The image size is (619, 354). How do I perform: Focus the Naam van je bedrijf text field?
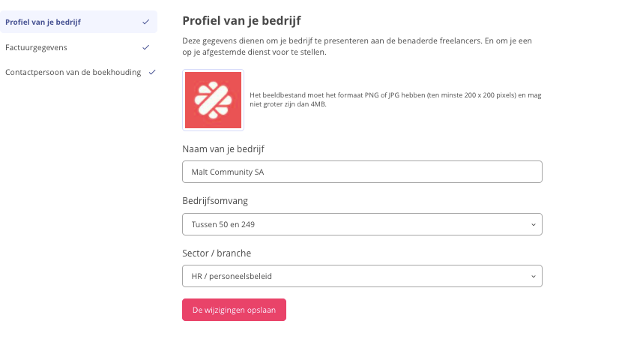[362, 172]
